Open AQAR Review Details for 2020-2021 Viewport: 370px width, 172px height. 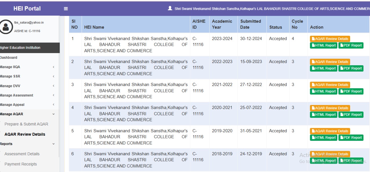(x=330, y=108)
